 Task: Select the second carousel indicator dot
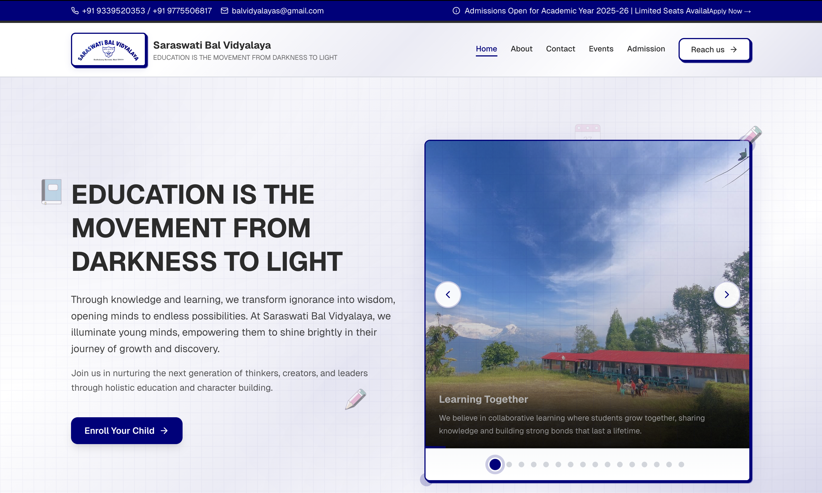coord(509,464)
